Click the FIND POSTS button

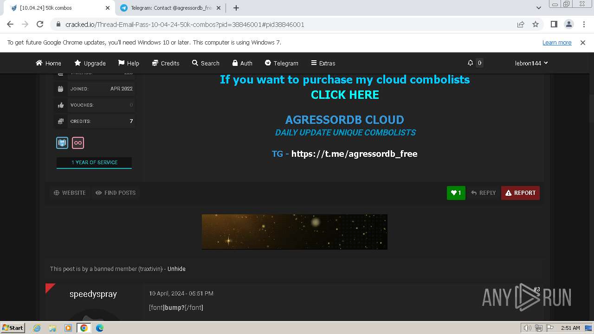116,193
